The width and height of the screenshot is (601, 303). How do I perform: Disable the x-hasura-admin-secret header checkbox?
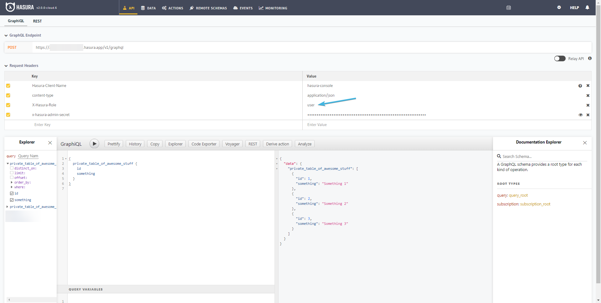tap(8, 115)
